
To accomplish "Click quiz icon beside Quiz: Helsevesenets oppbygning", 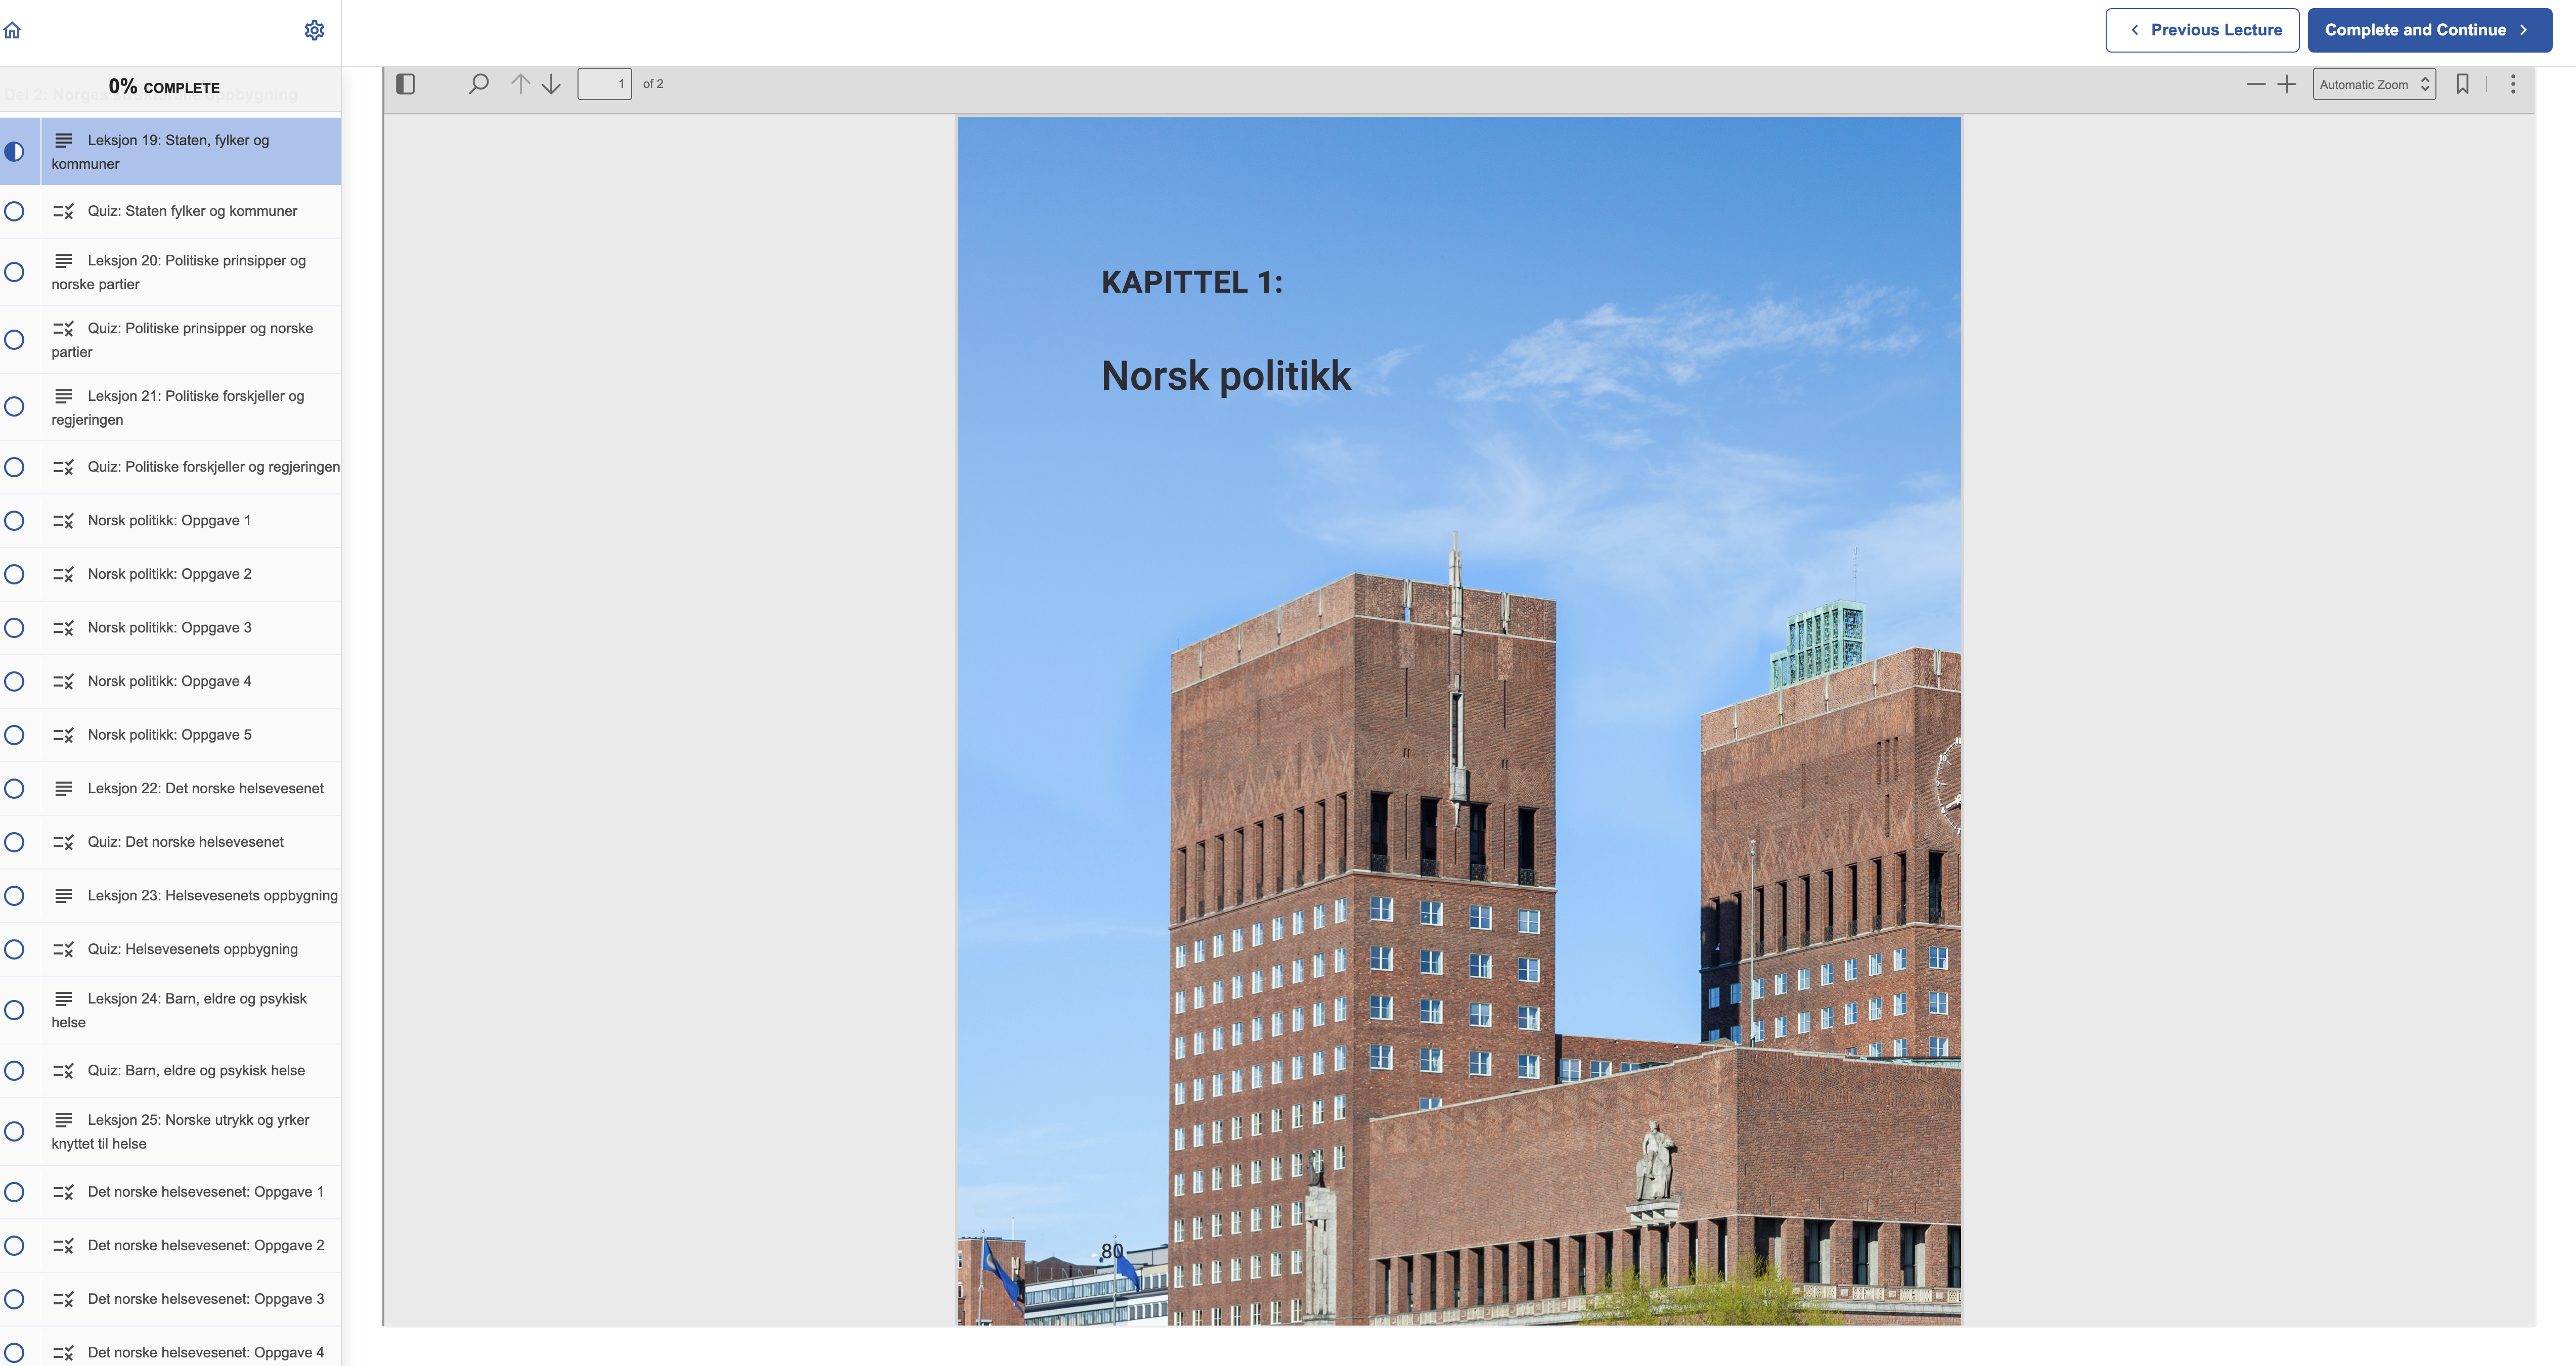I will 63,950.
